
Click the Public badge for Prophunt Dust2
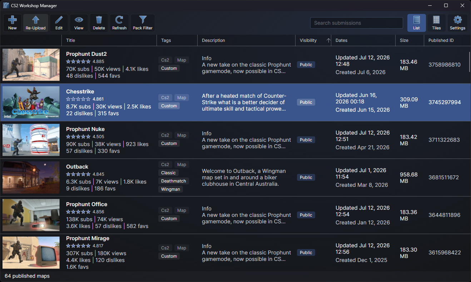306,65
